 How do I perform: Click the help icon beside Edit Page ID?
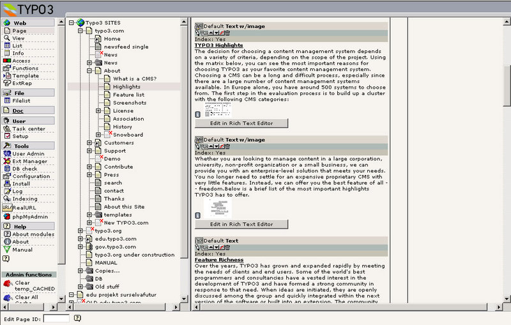pyautogui.click(x=77, y=318)
